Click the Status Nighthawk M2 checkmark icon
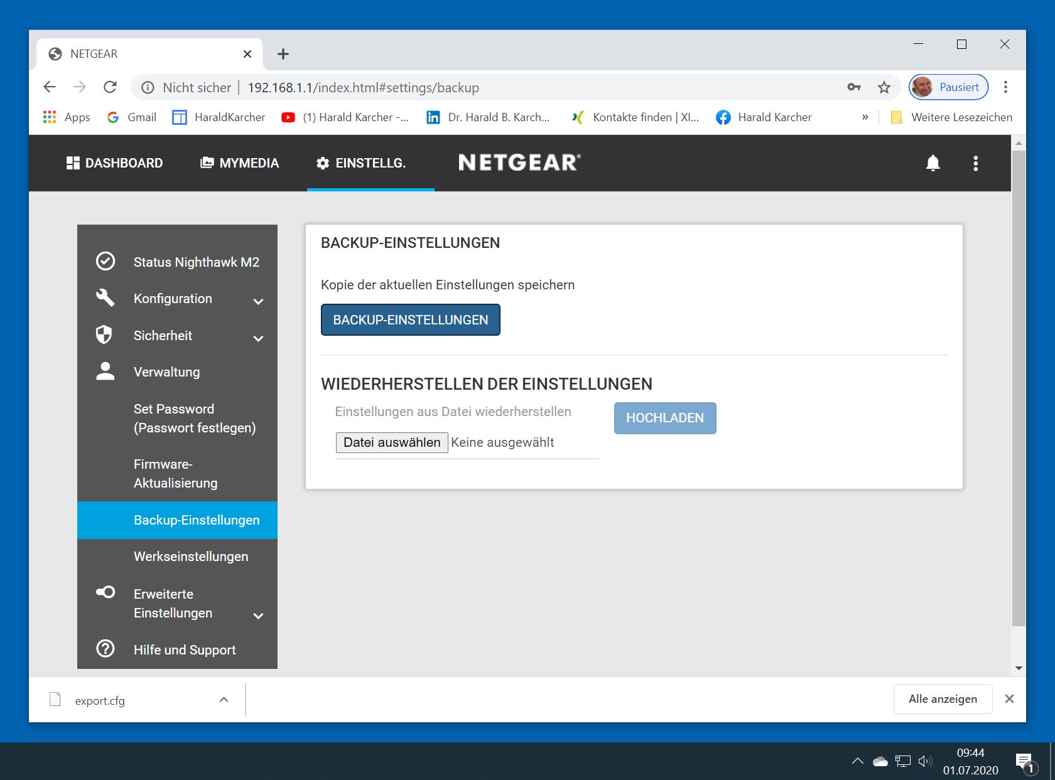The image size is (1055, 780). click(x=105, y=261)
